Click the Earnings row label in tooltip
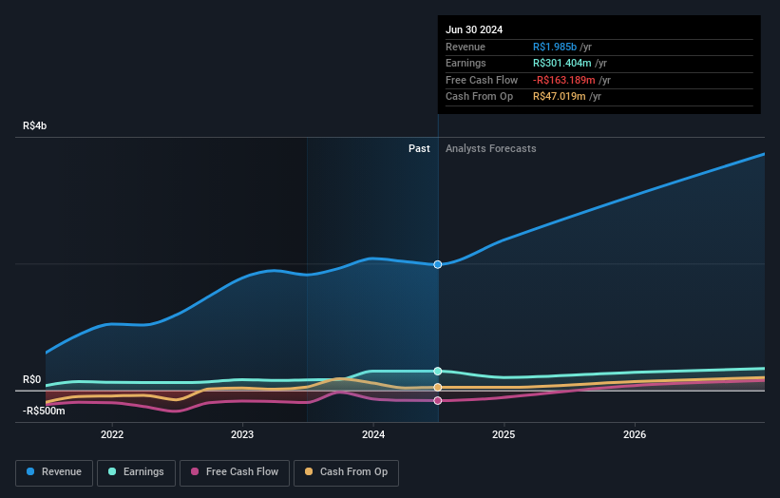This screenshot has width=780, height=498. pyautogui.click(x=466, y=63)
